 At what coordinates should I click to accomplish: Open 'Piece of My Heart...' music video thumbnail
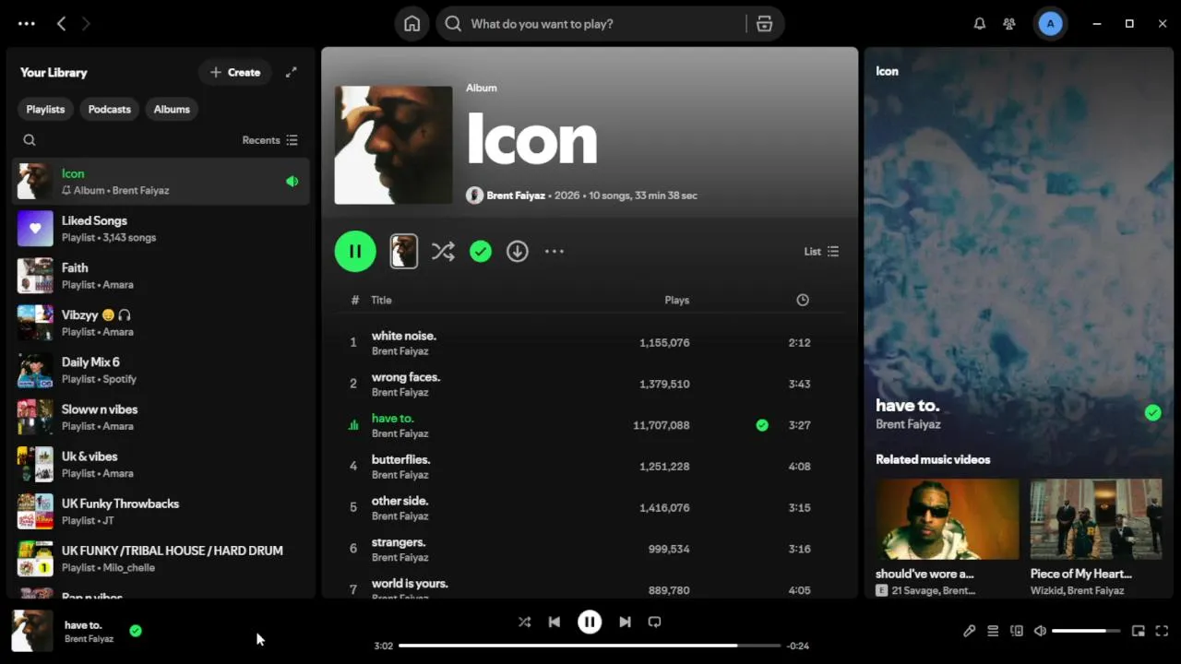coord(1096,518)
